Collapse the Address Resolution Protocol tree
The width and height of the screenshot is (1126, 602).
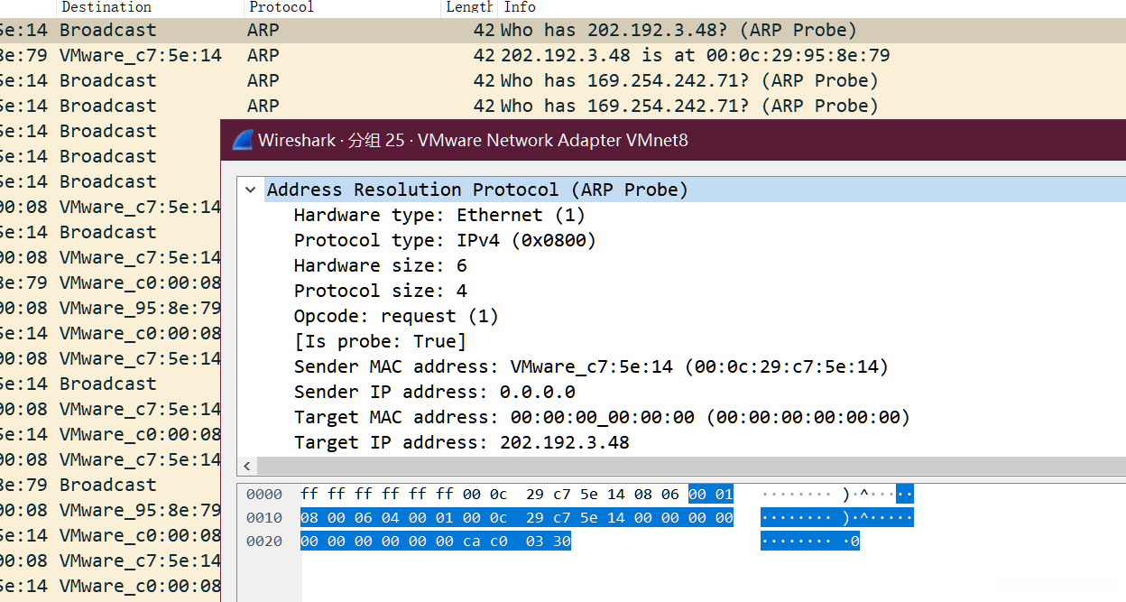click(250, 190)
